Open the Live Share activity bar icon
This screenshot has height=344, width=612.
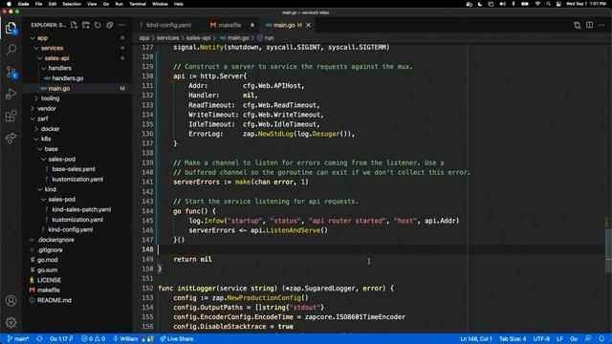11,138
